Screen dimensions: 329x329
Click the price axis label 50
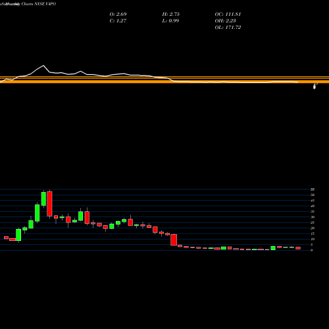(313, 195)
